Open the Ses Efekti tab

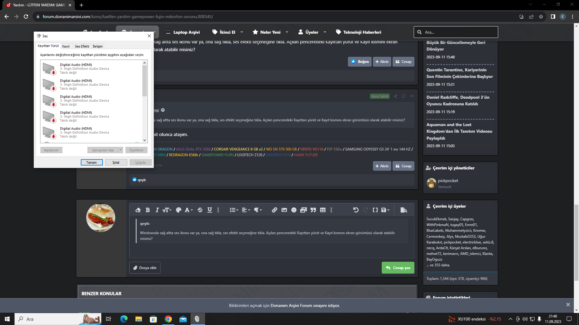(82, 46)
